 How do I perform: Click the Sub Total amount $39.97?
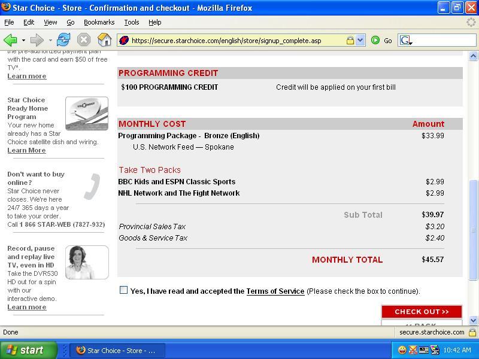pos(432,215)
